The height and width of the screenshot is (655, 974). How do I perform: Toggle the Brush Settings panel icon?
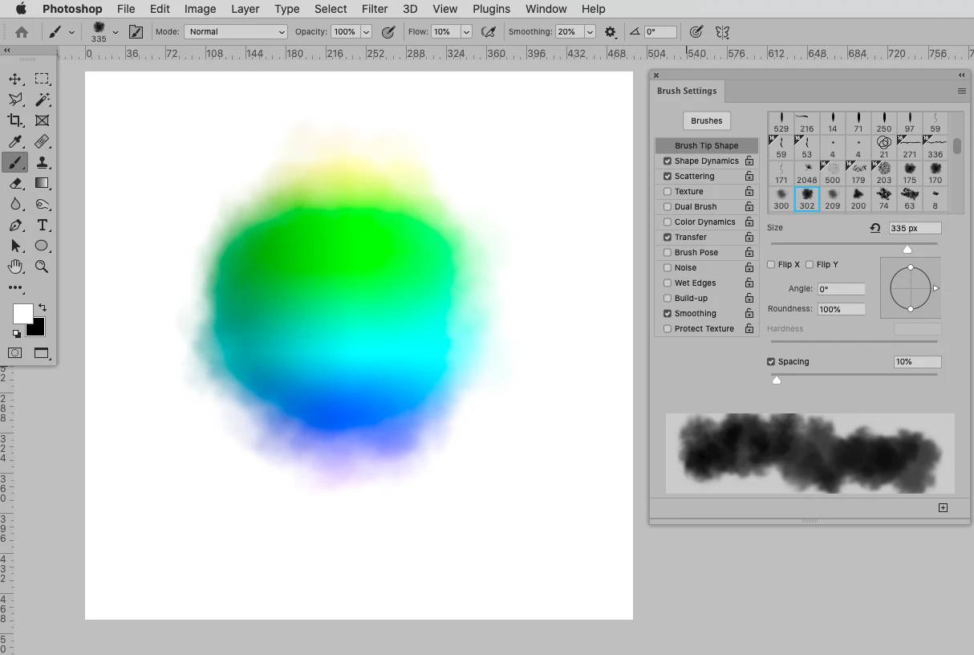coord(136,32)
